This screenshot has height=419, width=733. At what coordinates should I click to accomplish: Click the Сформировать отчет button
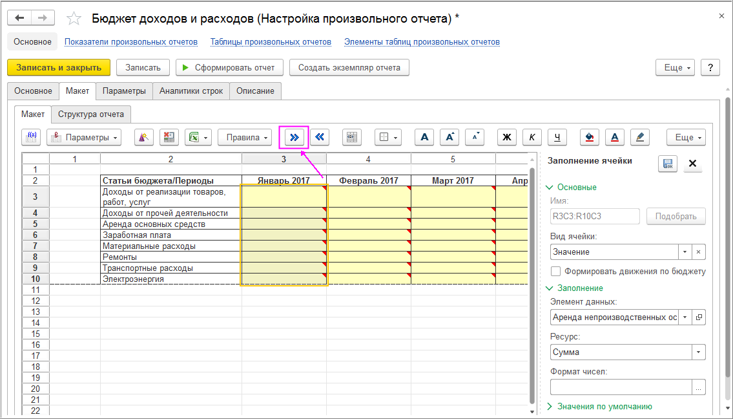point(229,67)
